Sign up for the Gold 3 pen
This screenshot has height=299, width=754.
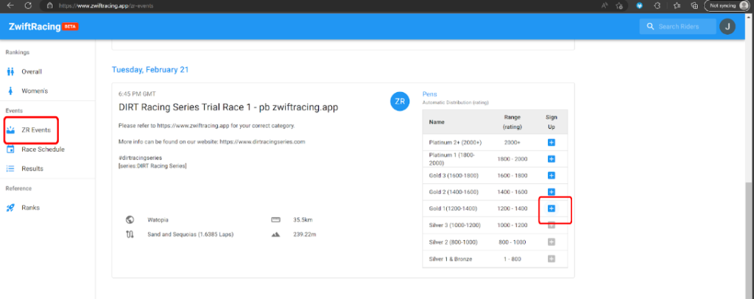point(552,175)
